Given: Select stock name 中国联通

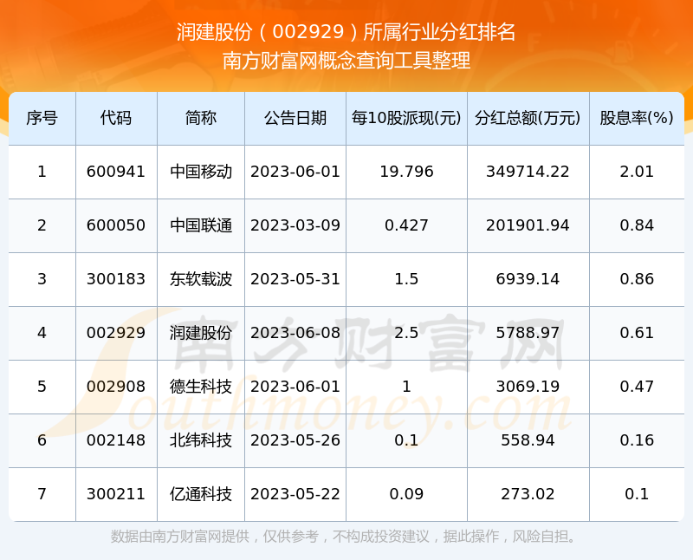Looking at the screenshot, I should click(x=201, y=225).
